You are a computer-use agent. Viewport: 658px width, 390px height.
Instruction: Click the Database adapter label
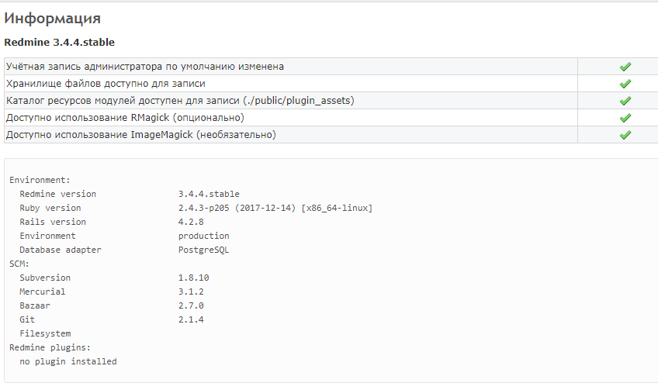click(61, 250)
